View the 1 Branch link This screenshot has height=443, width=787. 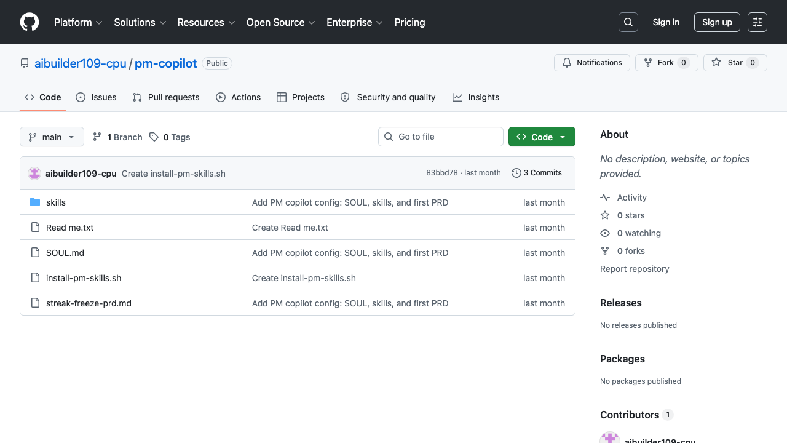(117, 137)
